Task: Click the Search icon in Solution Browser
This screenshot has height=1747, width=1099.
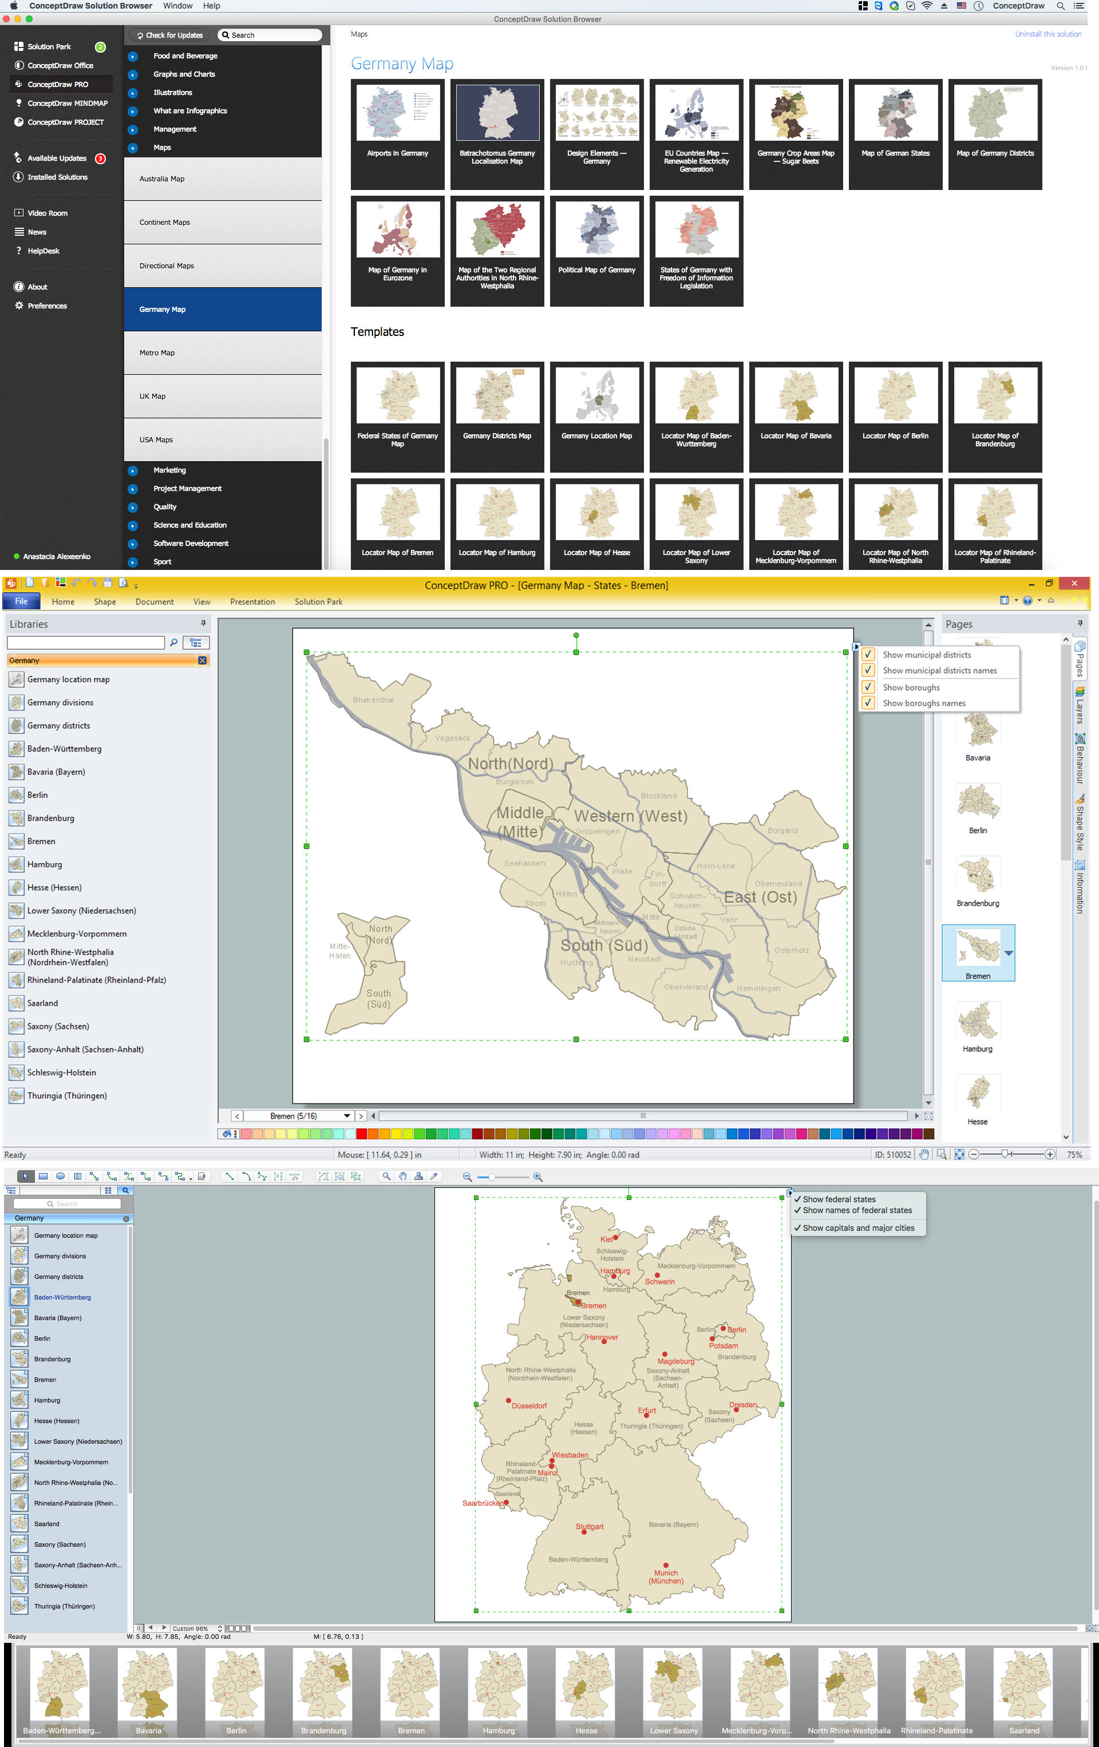Action: [x=227, y=34]
